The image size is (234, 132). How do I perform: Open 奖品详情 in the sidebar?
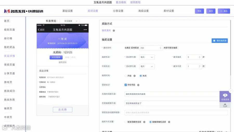click(9, 56)
